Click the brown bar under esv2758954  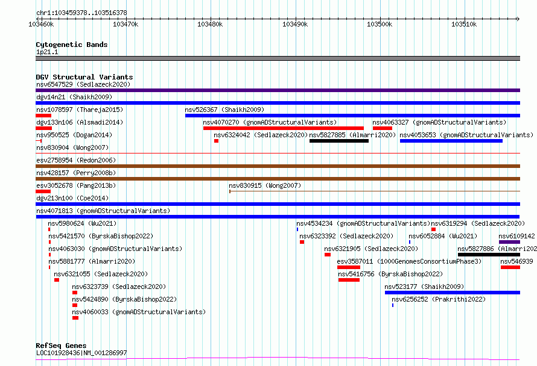278,166
